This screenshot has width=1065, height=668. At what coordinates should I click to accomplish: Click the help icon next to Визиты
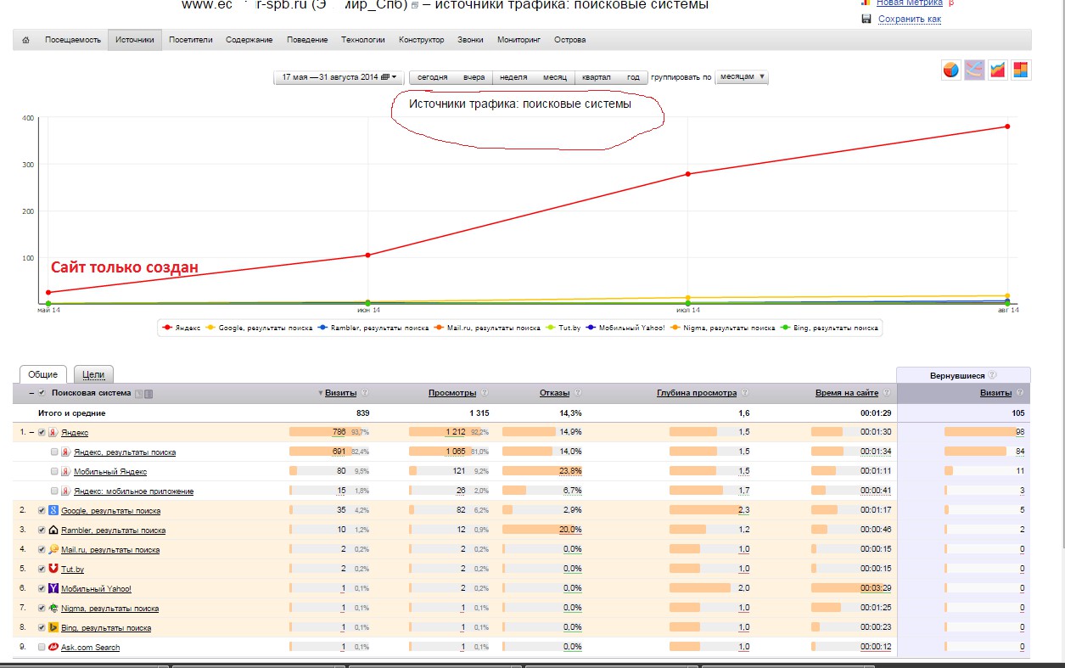(365, 393)
